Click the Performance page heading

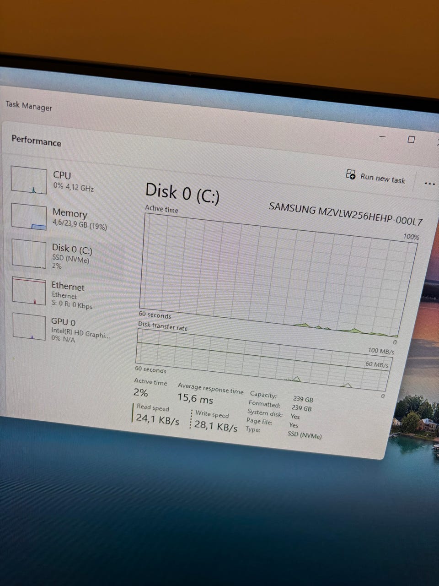pos(36,140)
